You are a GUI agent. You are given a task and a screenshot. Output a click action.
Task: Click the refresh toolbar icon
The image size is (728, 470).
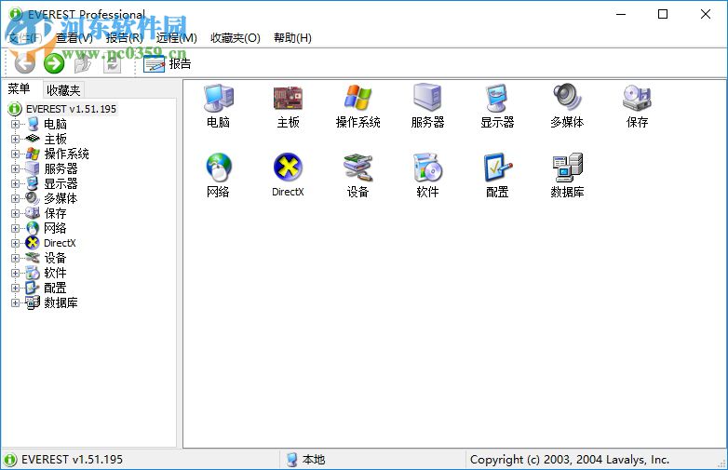[x=112, y=63]
